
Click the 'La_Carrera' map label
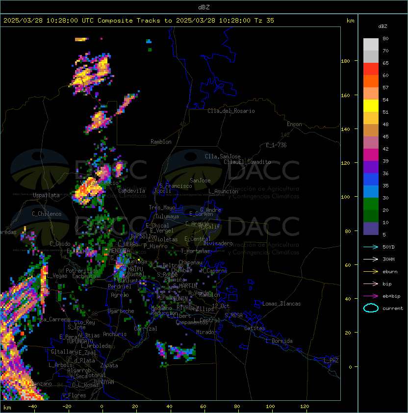click(x=55, y=319)
